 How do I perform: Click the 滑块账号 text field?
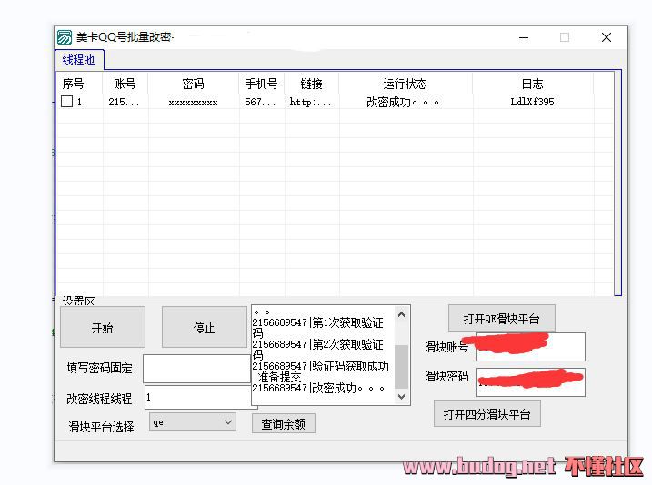tap(530, 347)
